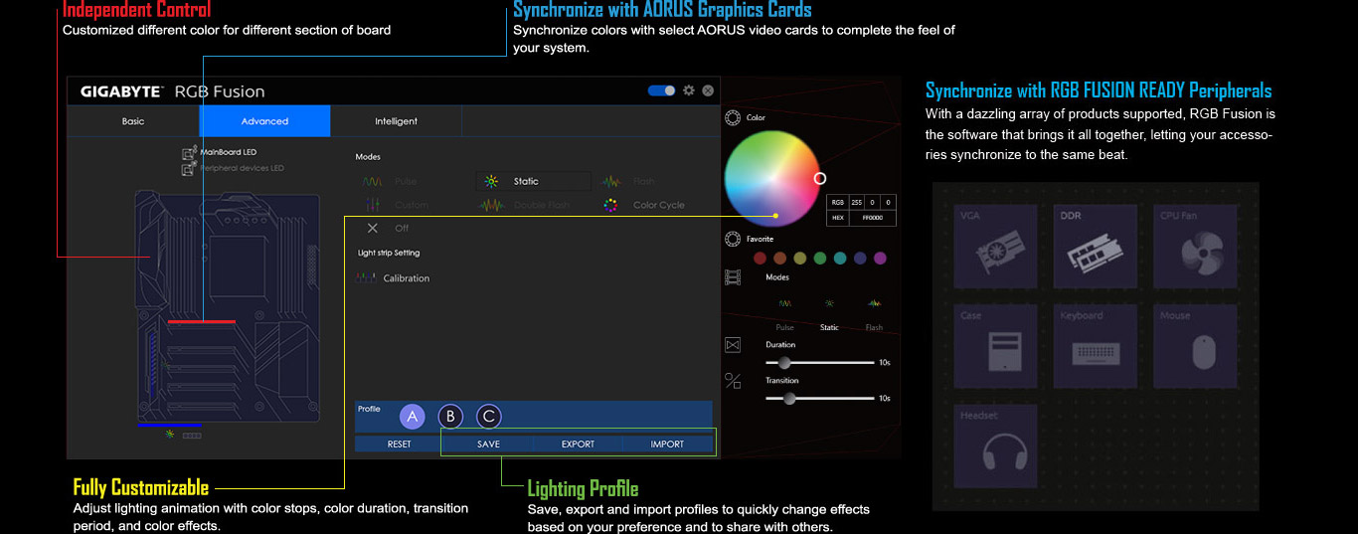Click the red LED strip on motherboard diagram
The image size is (1358, 534).
pyautogui.click(x=202, y=322)
